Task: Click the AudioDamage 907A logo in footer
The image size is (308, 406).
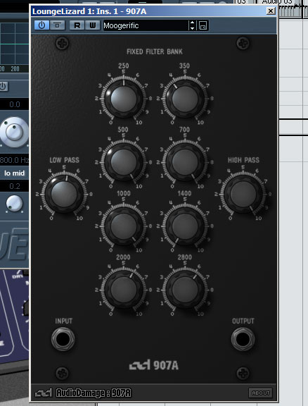Action: point(83,393)
